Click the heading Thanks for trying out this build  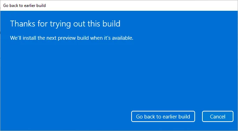pos(65,24)
